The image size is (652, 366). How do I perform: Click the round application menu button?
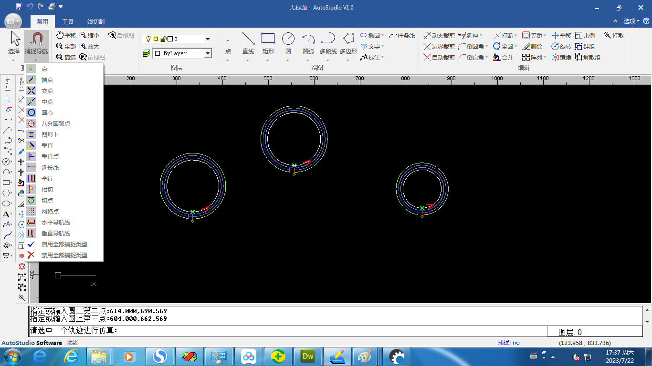click(x=13, y=21)
